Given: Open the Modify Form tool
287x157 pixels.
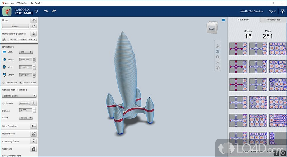Looking at the screenshot, I should (33, 134).
